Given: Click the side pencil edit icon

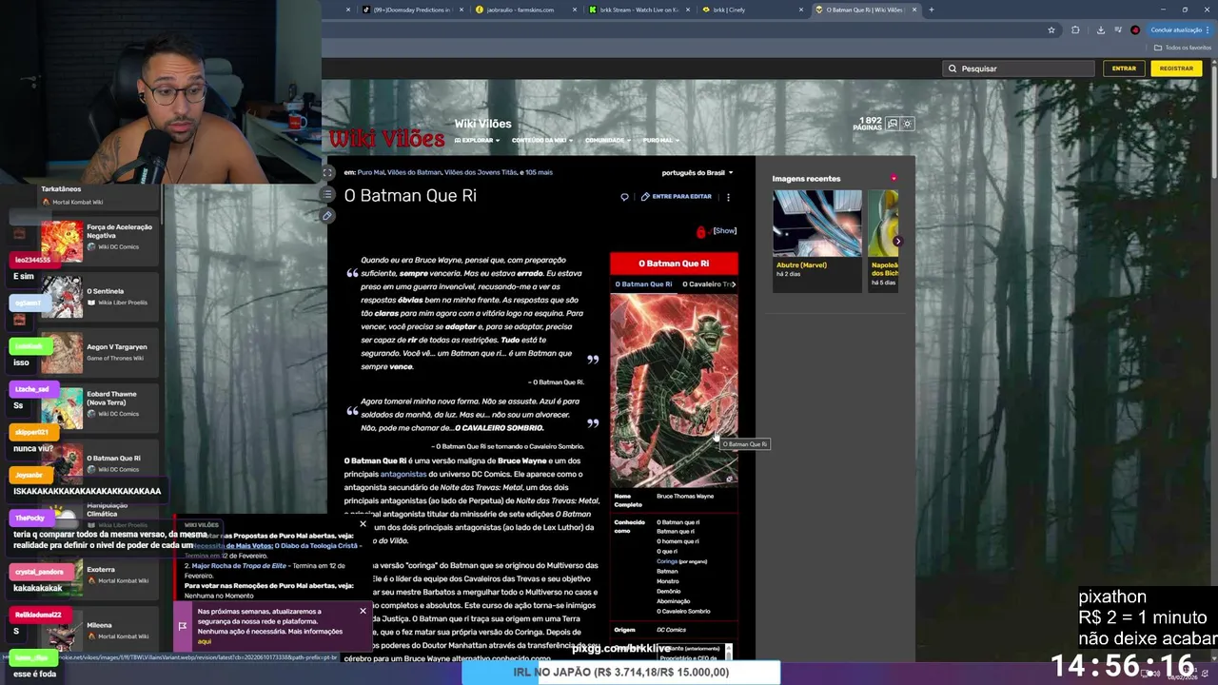Looking at the screenshot, I should point(327,216).
